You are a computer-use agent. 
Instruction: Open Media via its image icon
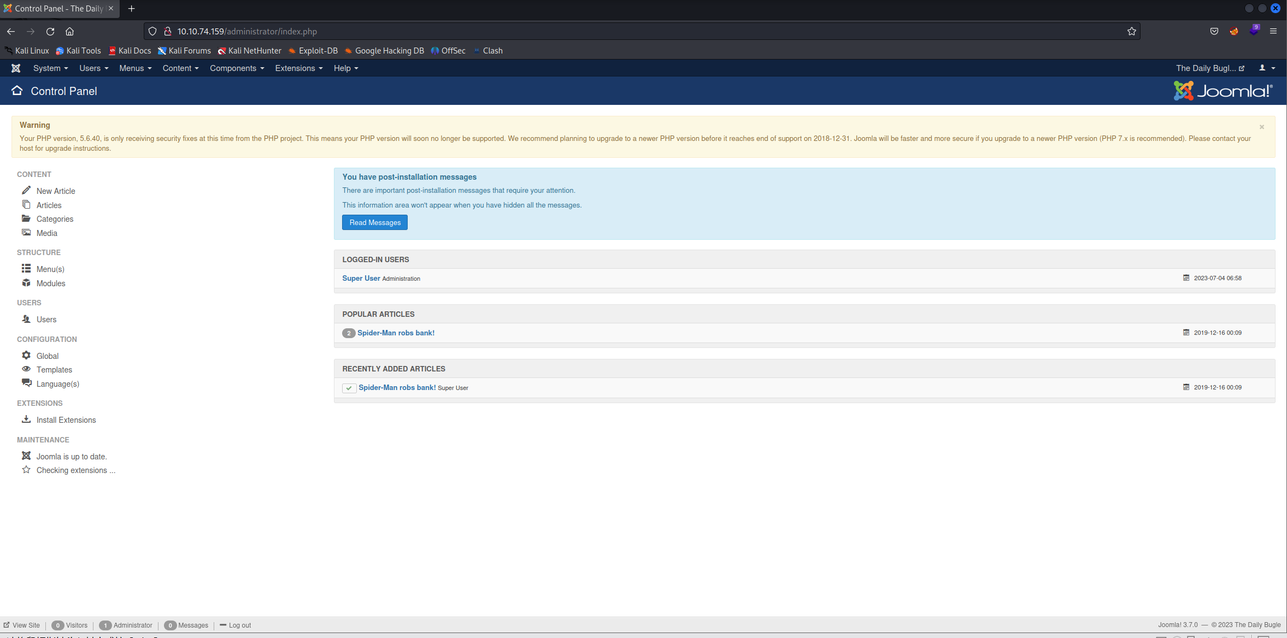coord(26,233)
